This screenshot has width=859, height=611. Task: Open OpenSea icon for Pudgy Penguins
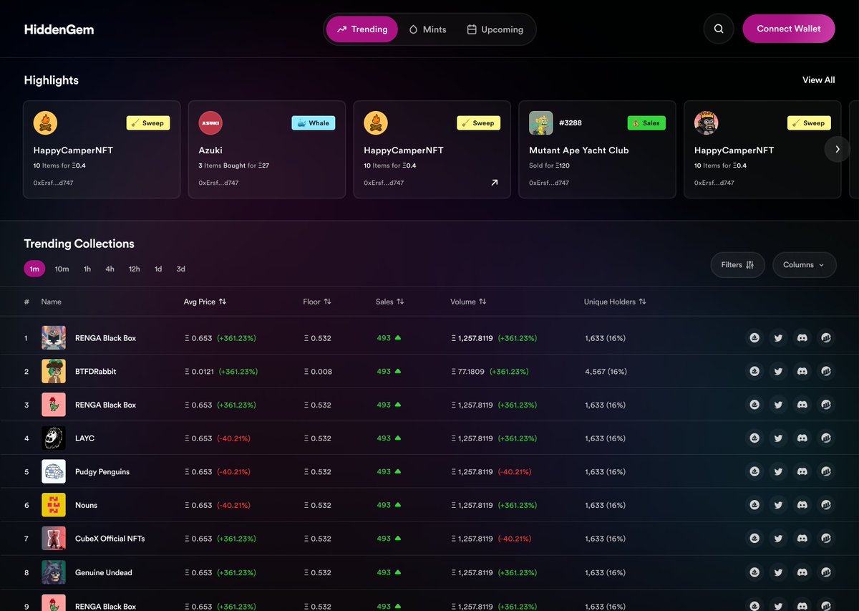754,471
